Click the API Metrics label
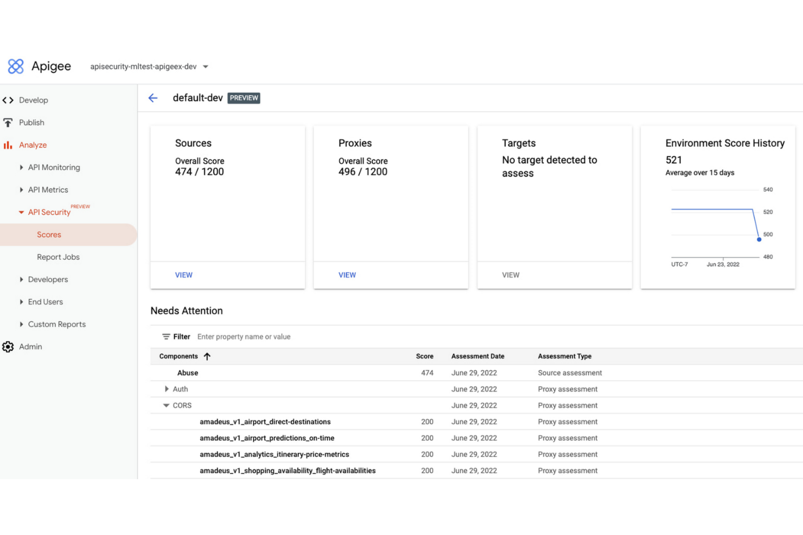Screen dimensions: 803x535 click(x=48, y=190)
